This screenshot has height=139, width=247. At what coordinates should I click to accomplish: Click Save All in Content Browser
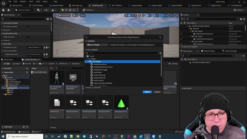click(27, 64)
